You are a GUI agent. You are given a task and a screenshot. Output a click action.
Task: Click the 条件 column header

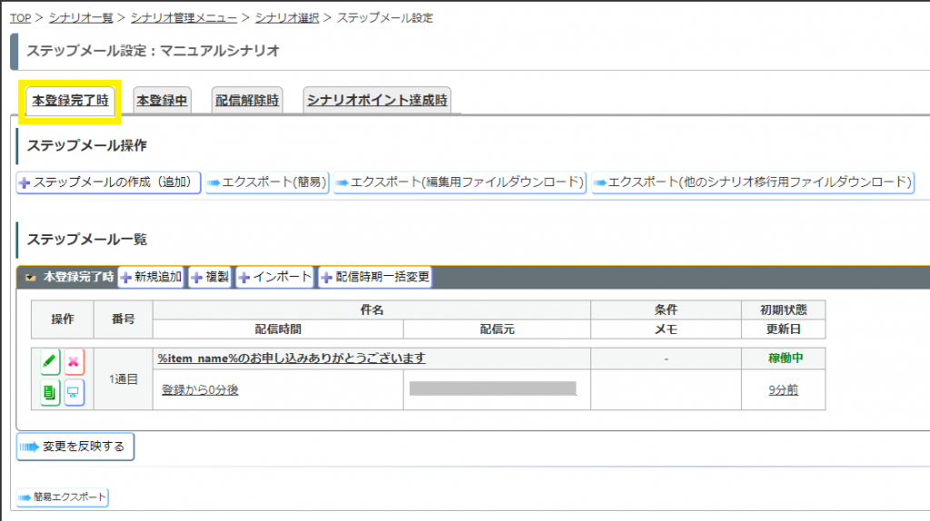(x=666, y=310)
